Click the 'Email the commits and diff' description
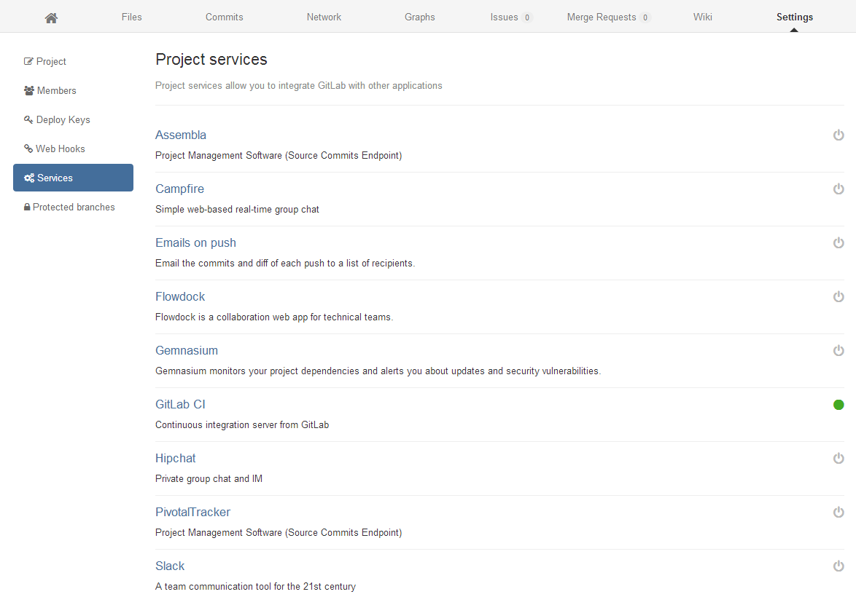Screen dimensions: 856x597 click(285, 264)
